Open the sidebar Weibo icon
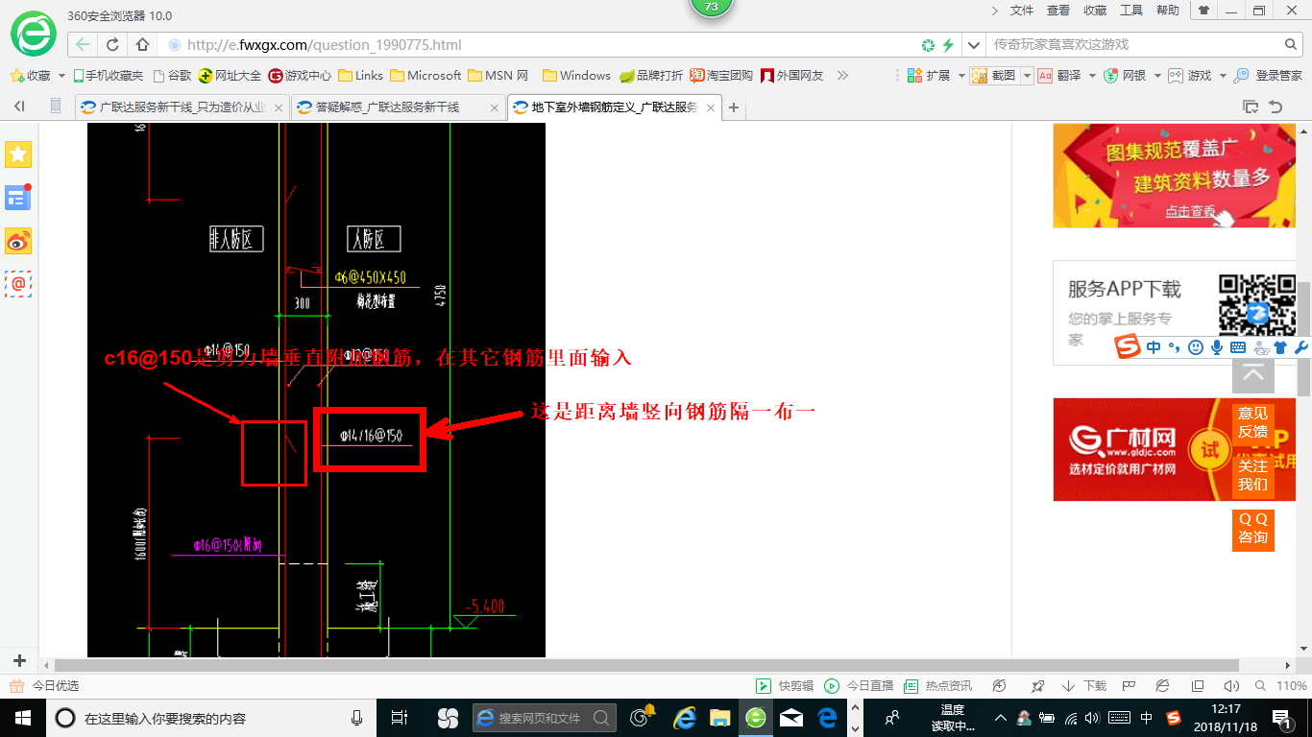This screenshot has width=1312, height=737. 18,241
